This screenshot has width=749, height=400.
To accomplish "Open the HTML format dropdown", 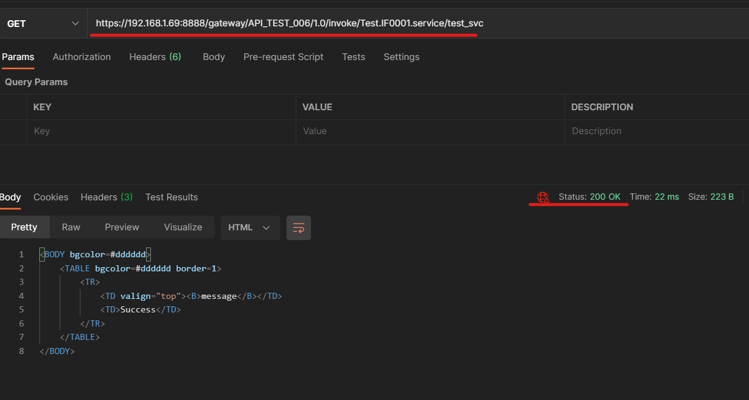I will (x=250, y=227).
